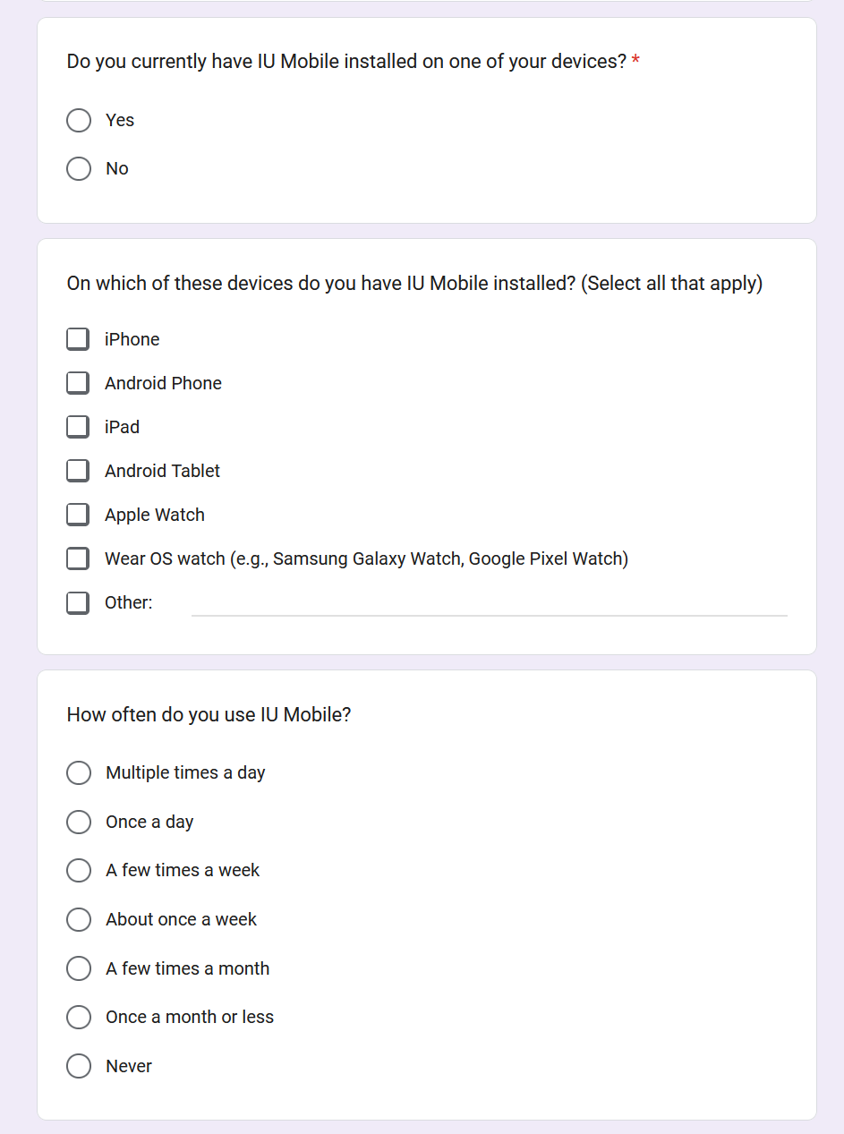Check the "iPad" checkbox

(78, 427)
